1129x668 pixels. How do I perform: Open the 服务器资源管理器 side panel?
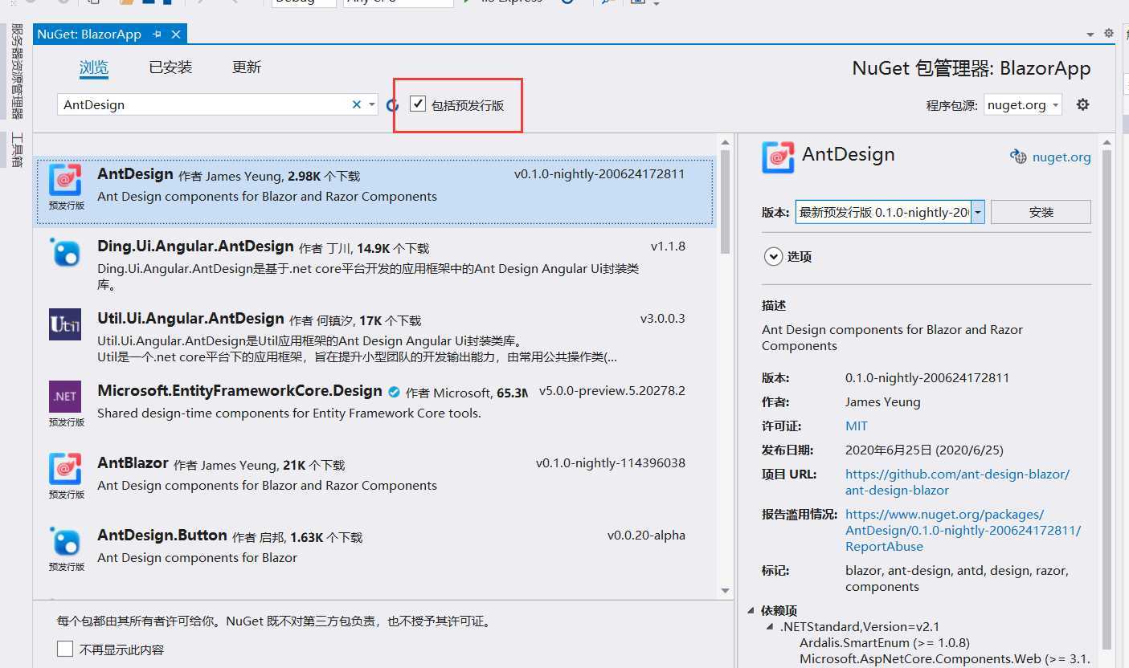coord(17,71)
